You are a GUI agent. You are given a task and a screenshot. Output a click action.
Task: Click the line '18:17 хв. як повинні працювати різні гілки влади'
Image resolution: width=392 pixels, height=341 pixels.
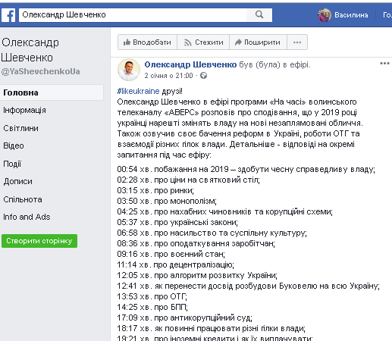coord(212,328)
